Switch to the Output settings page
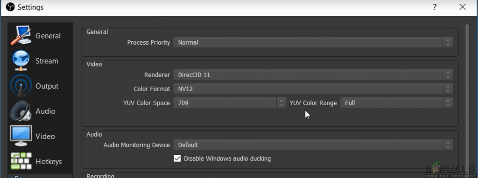This screenshot has height=178, width=478. pos(40,86)
